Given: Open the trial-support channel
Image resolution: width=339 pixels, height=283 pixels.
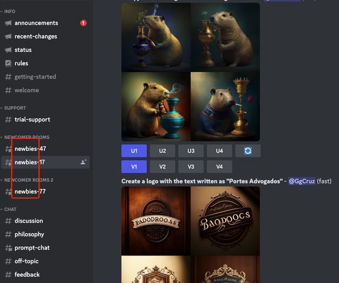Looking at the screenshot, I should (32, 120).
